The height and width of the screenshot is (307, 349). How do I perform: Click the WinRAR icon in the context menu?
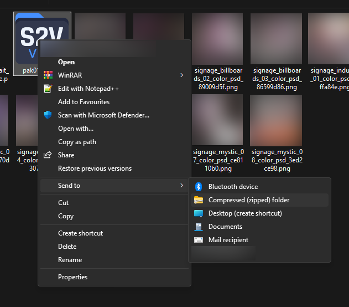(48, 75)
